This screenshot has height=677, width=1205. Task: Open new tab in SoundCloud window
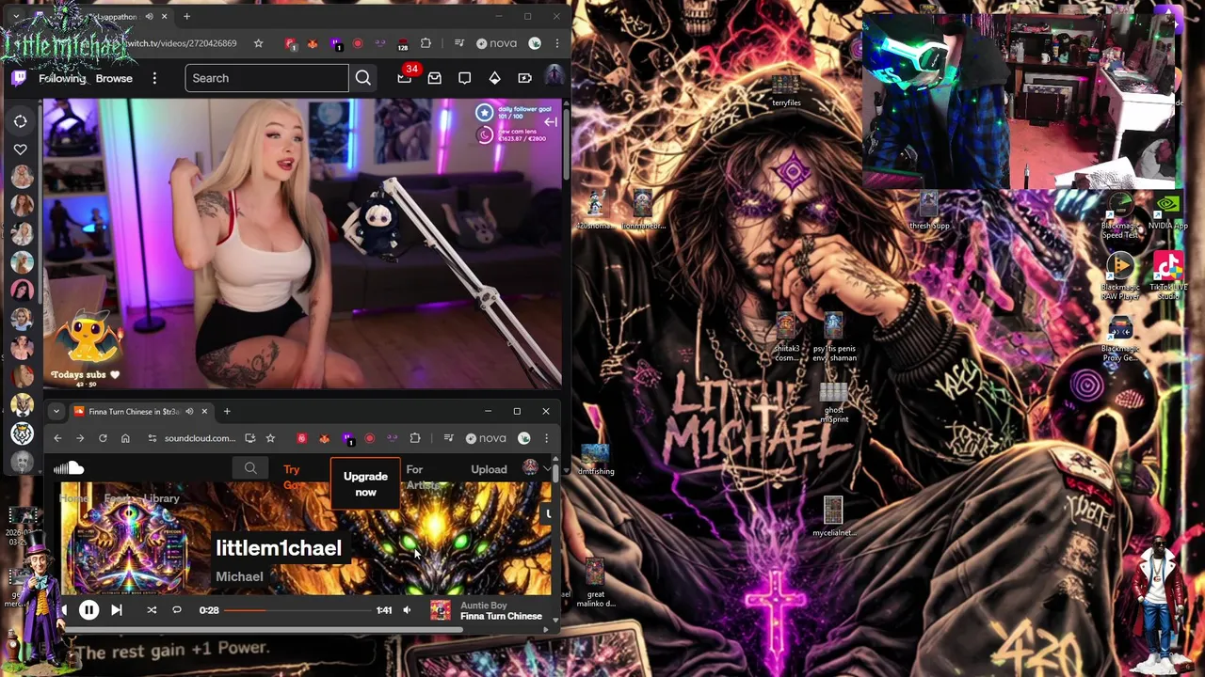(227, 411)
